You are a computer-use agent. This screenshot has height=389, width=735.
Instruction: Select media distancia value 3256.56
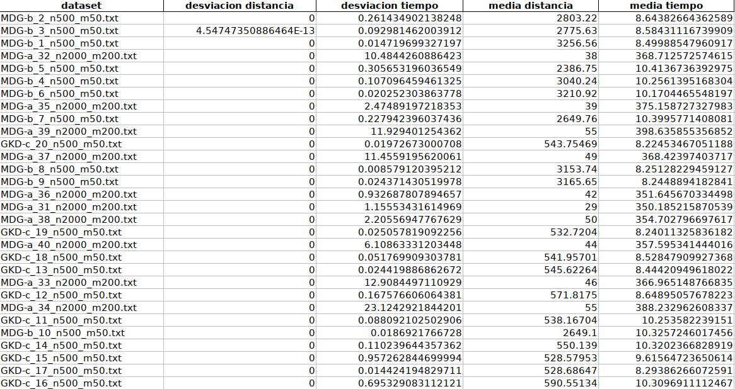577,43
